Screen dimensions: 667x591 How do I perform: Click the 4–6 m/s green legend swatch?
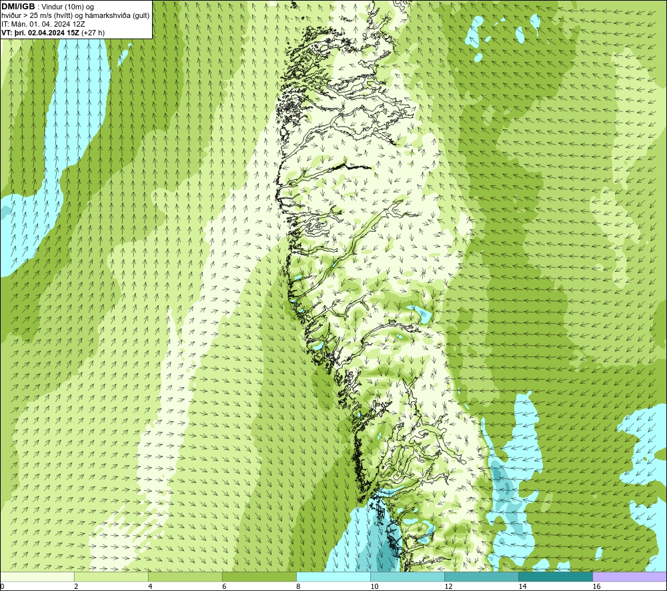click(x=185, y=577)
